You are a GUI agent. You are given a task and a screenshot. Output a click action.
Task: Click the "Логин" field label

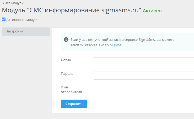coord(66,60)
